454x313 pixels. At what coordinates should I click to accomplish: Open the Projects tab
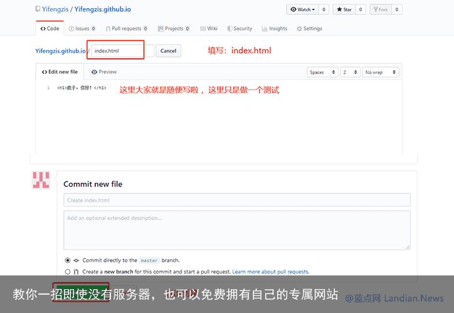(x=174, y=28)
